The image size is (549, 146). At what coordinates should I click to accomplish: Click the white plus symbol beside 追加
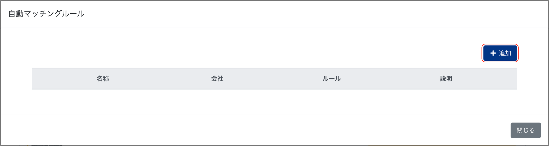click(493, 53)
